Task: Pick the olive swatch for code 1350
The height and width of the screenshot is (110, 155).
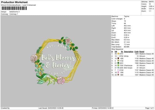Action: [118, 61]
